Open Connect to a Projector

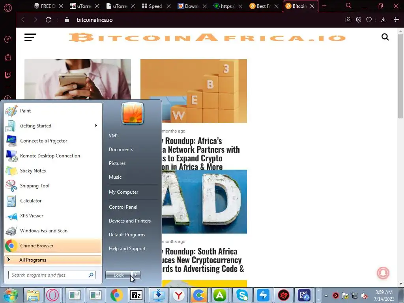[53, 141]
